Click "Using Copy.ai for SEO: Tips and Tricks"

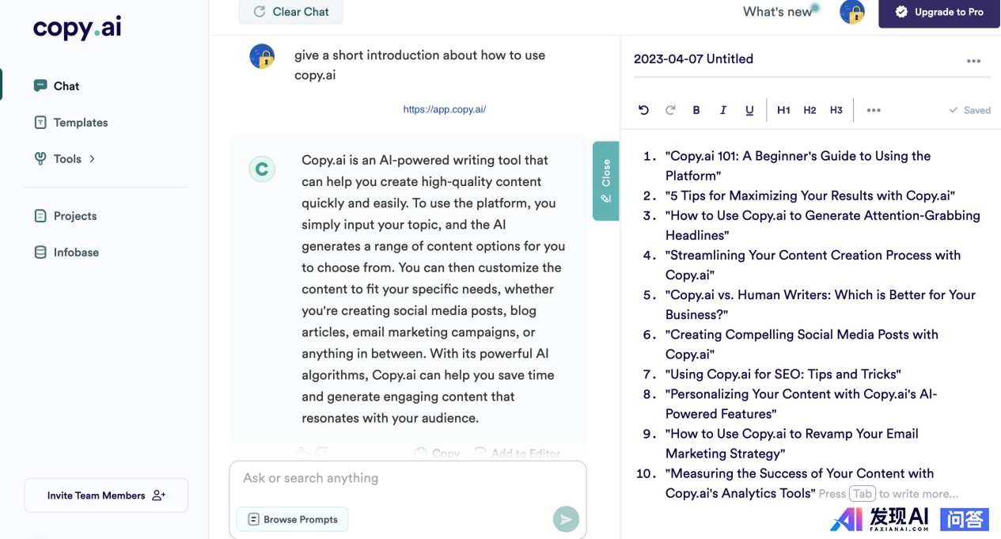point(783,374)
